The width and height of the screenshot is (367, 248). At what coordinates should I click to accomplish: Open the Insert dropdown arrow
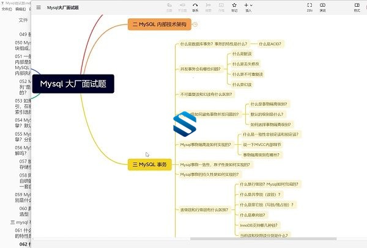pos(251,5)
